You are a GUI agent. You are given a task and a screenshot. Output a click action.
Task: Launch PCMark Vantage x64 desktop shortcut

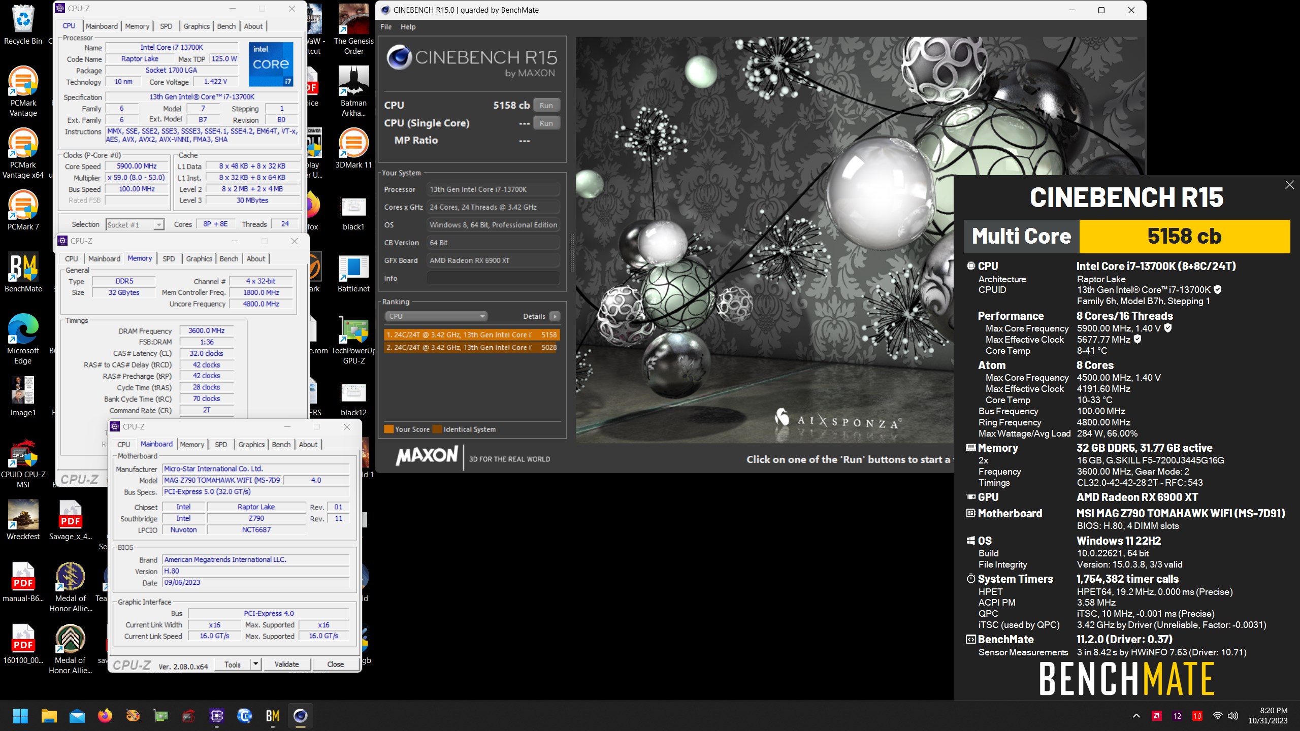pos(23,153)
